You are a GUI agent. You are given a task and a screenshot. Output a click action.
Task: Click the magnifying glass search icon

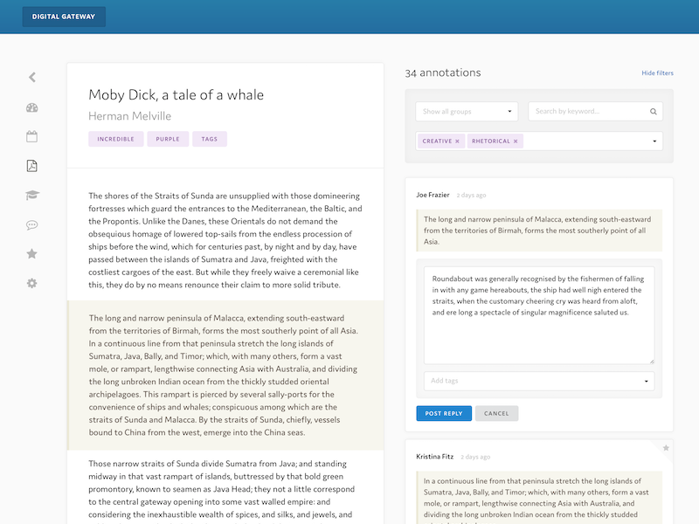point(653,112)
